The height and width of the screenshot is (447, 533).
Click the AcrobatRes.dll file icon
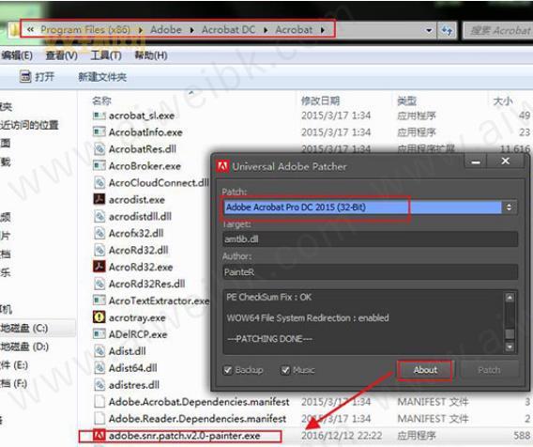click(x=99, y=149)
